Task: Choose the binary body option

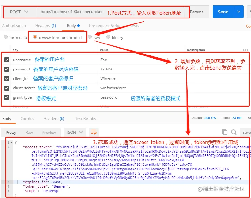Action: [x=108, y=37]
